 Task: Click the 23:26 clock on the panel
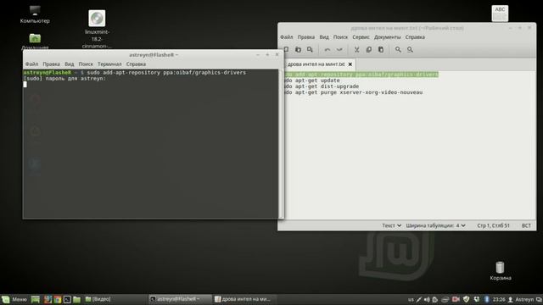(499, 299)
